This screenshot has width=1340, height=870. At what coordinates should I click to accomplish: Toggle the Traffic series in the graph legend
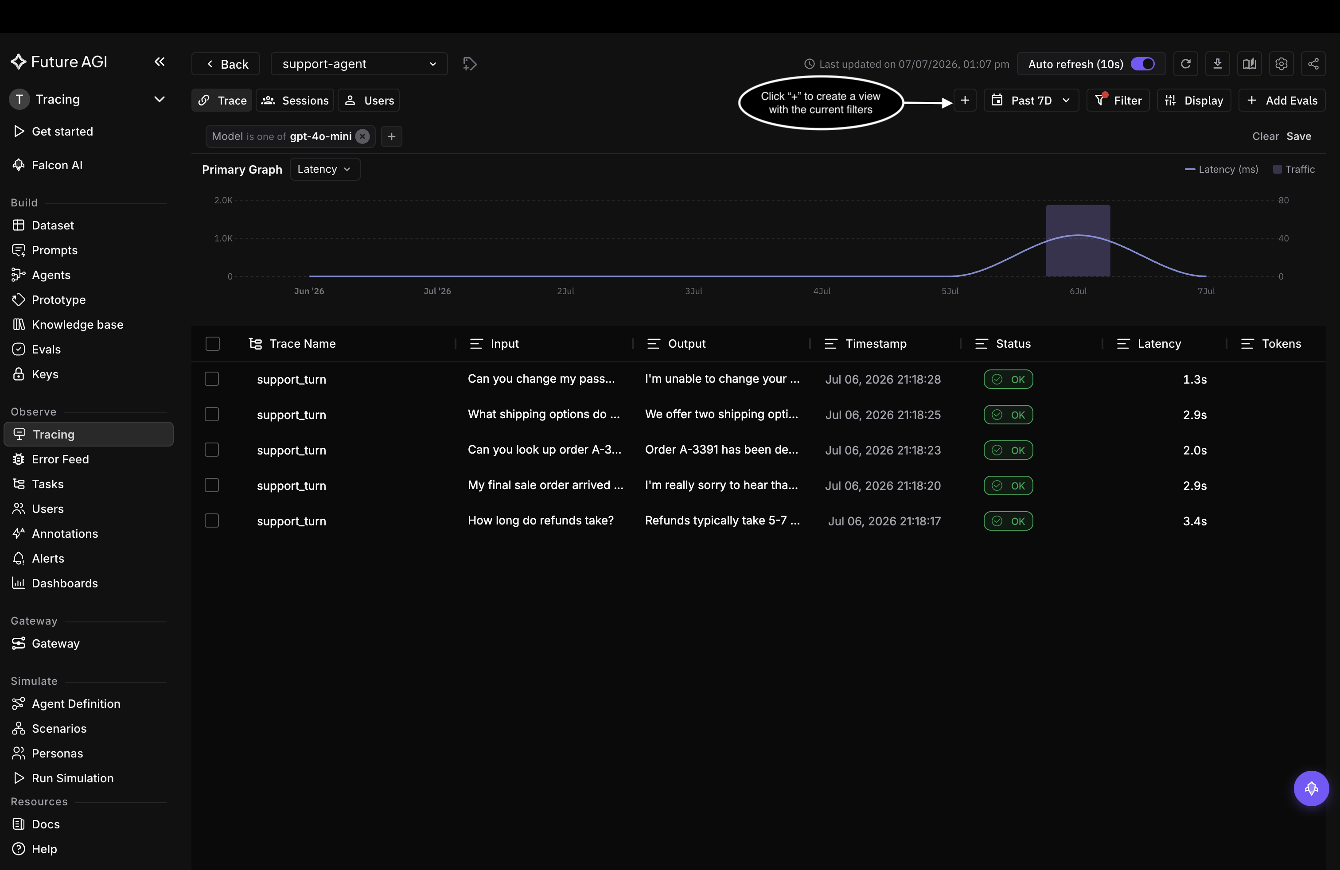(1294, 169)
